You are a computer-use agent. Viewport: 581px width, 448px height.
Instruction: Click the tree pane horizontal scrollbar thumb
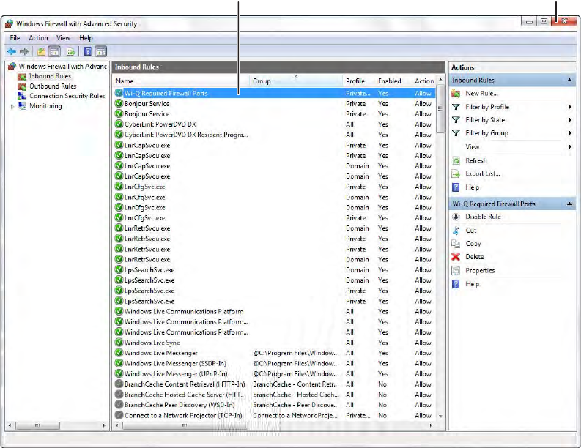pyautogui.click(x=37, y=425)
